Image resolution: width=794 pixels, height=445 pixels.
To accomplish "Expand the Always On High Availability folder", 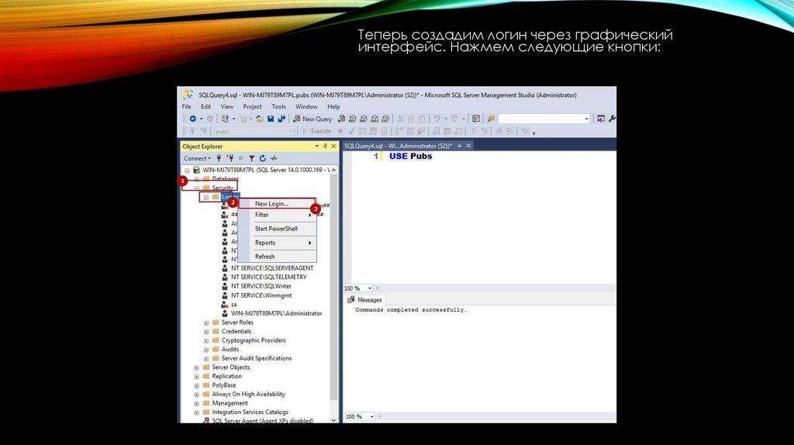I will pos(196,395).
